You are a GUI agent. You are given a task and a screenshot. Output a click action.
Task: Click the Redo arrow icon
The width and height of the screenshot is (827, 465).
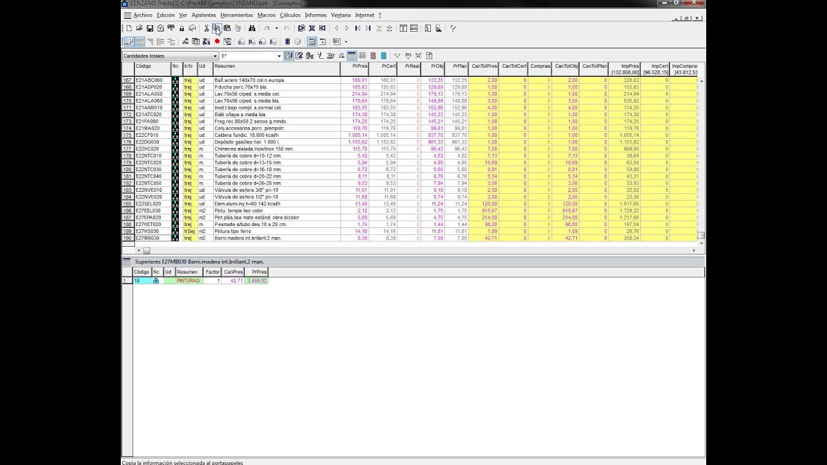pos(287,28)
